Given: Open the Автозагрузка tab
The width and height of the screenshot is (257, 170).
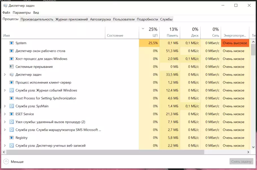Looking at the screenshot, I should 100,19.
